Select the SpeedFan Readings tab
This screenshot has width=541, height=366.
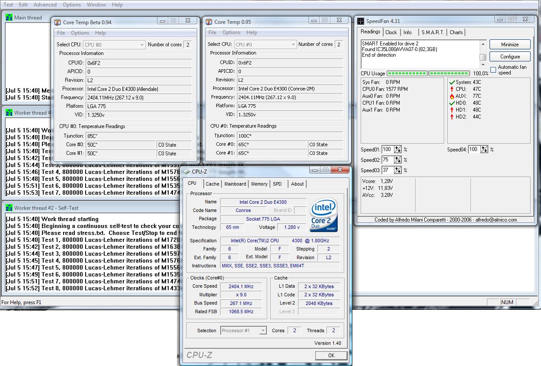(x=371, y=32)
